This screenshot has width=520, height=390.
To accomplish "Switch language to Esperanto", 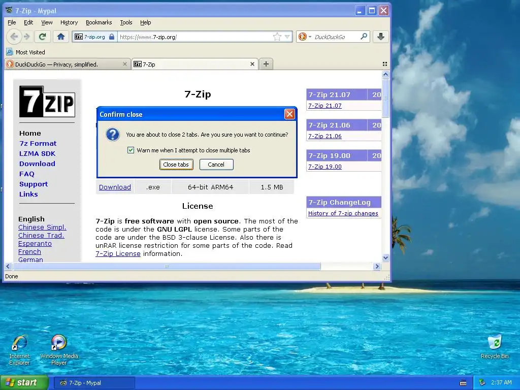I will pos(35,243).
